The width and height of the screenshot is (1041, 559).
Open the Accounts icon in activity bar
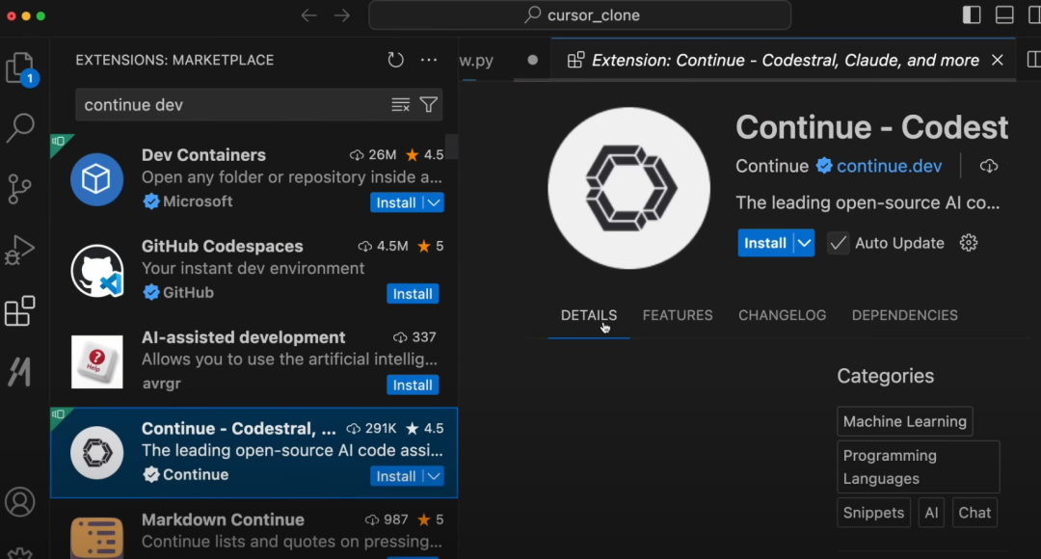[20, 502]
